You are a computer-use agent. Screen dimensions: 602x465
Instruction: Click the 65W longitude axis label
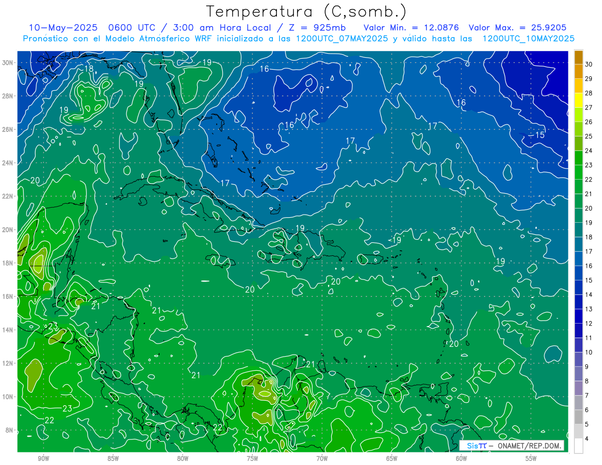click(x=392, y=458)
